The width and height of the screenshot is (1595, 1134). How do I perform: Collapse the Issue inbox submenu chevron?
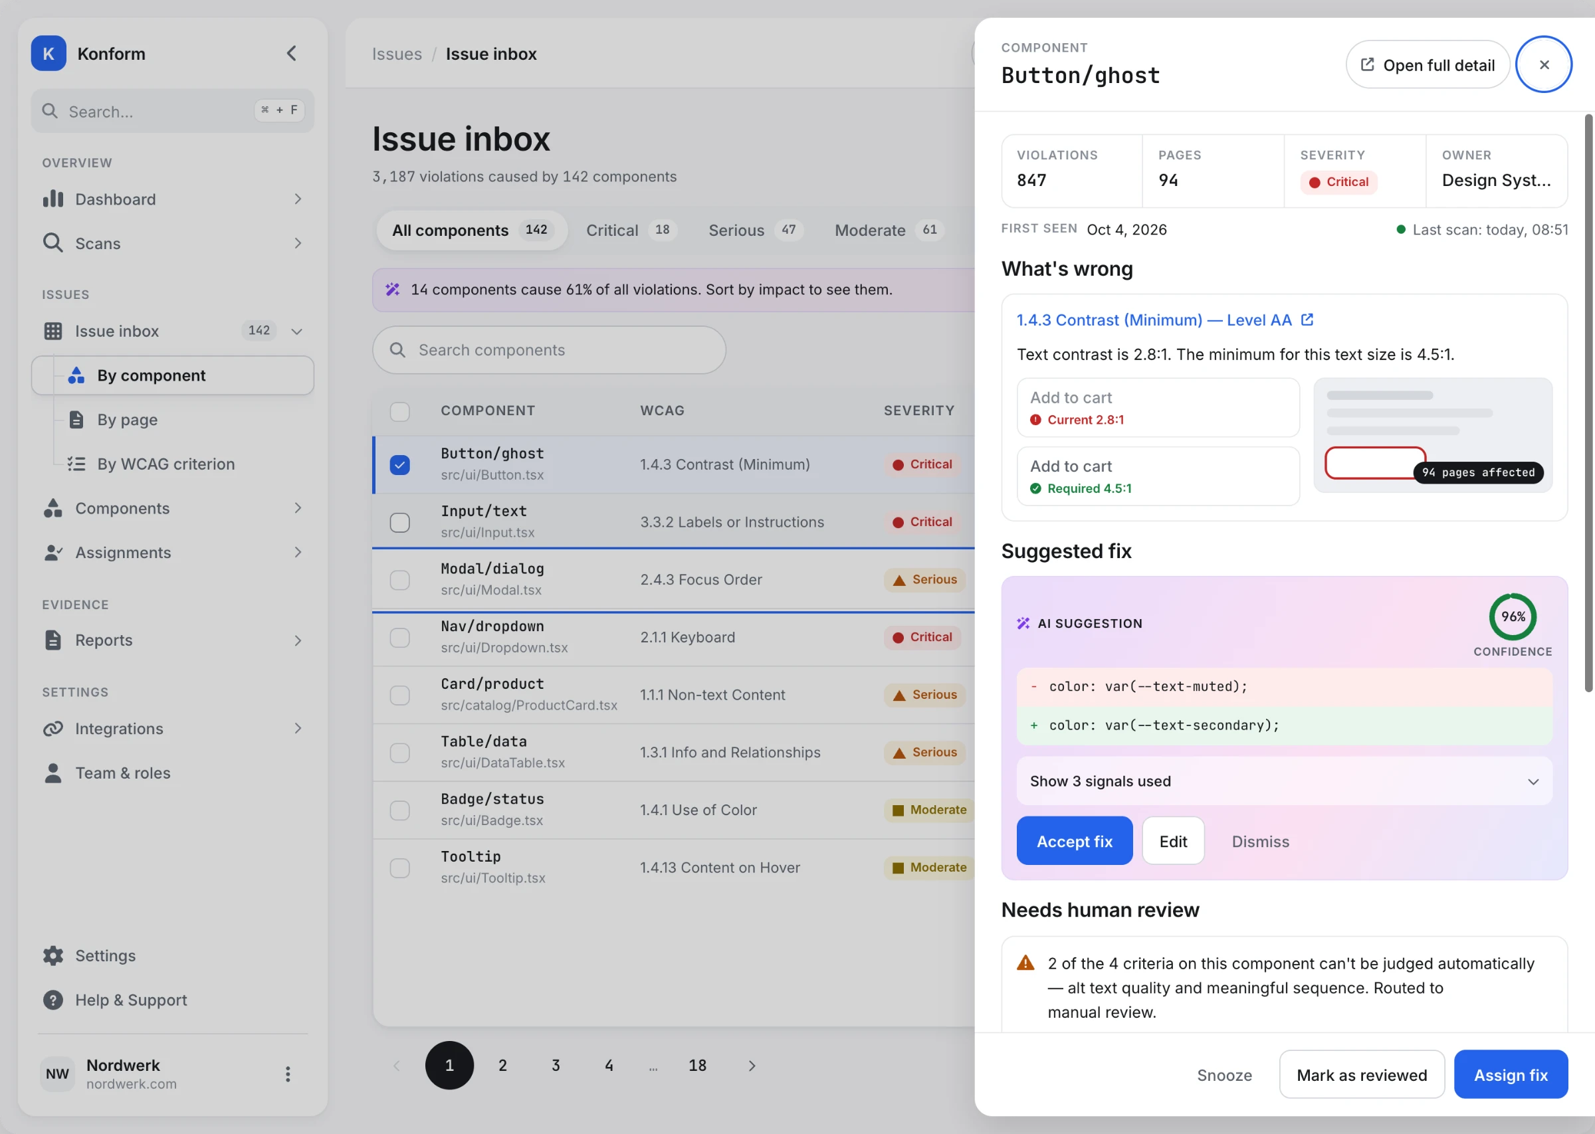297,331
